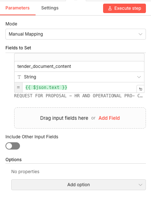Click the REQUEST FOR PROPOSAL preview text
Viewport: 151px width, 200px height.
tap(78, 96)
